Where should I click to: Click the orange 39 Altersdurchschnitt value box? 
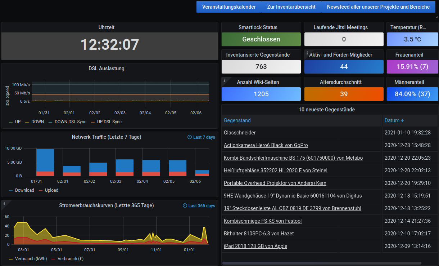[x=344, y=94]
